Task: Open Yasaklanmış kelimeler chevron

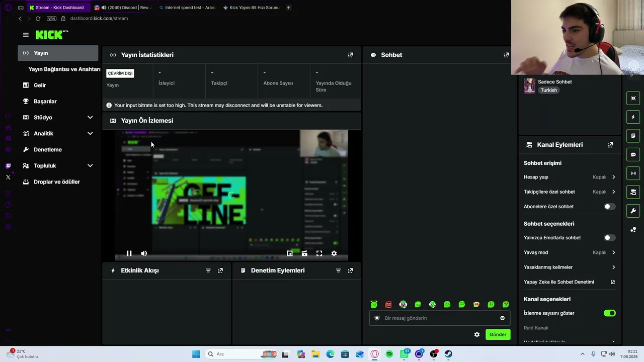Action: [613, 267]
